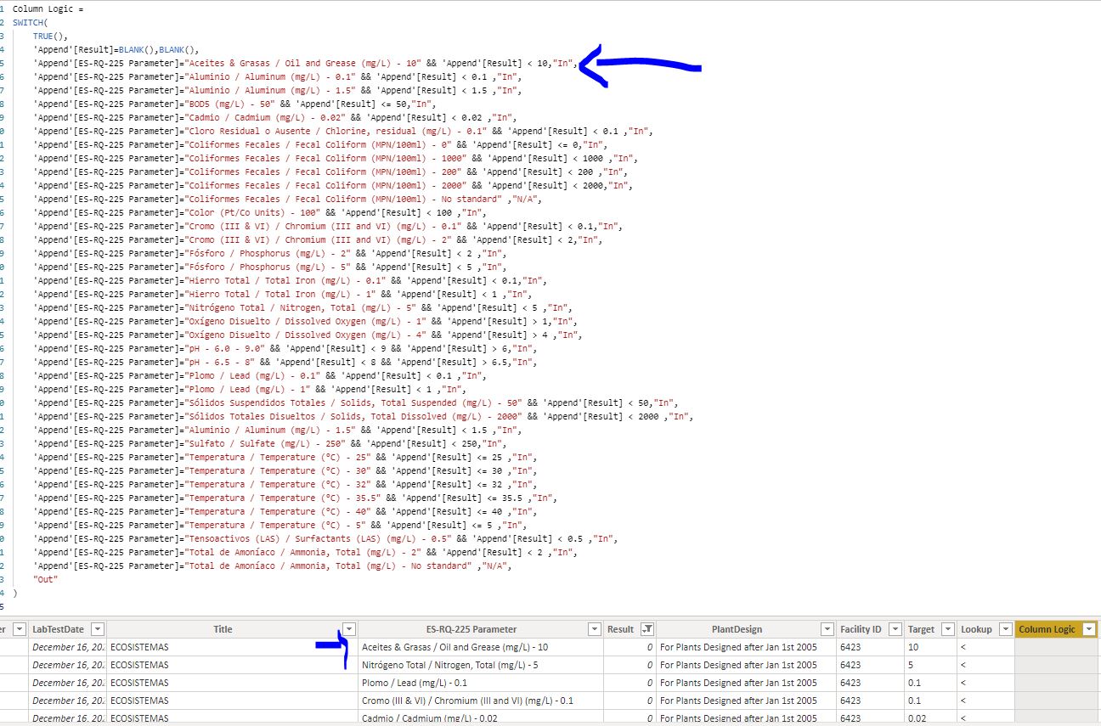The height and width of the screenshot is (726, 1101).
Task: Click the Column Logic = formula name line
Action: pyautogui.click(x=48, y=8)
